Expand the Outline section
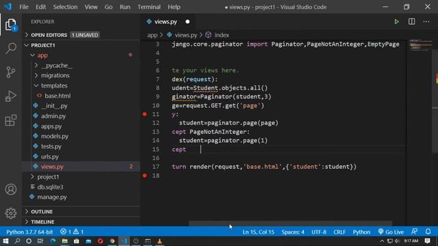Image resolution: width=438 pixels, height=246 pixels. (81, 211)
